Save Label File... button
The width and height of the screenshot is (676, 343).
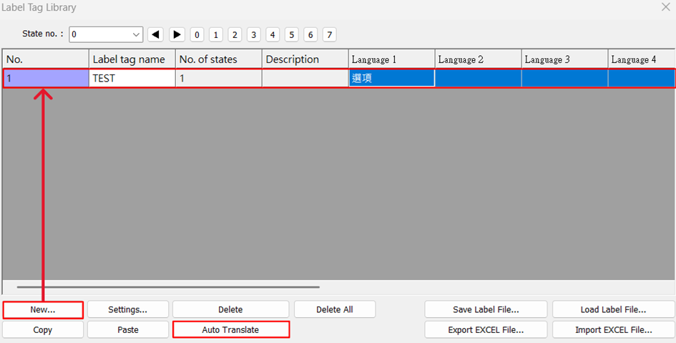[486, 309]
